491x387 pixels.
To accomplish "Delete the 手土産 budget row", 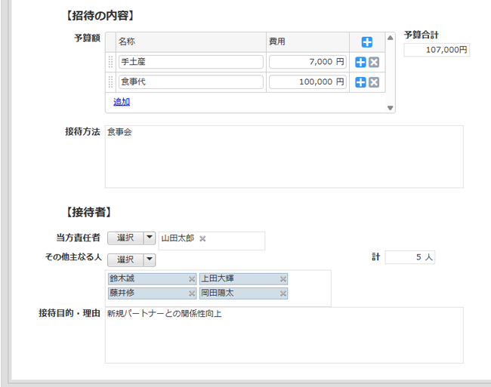I will 373,63.
